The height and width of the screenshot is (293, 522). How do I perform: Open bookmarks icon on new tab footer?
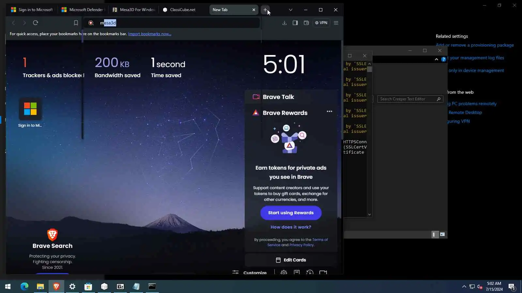pos(297,272)
